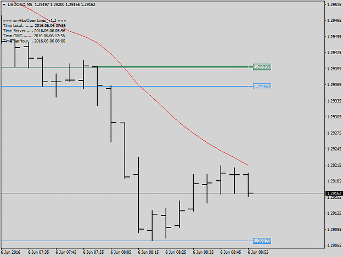Click the current price marker 1.29162 on the price axis
This screenshot has height=257, width=343.
334,193
